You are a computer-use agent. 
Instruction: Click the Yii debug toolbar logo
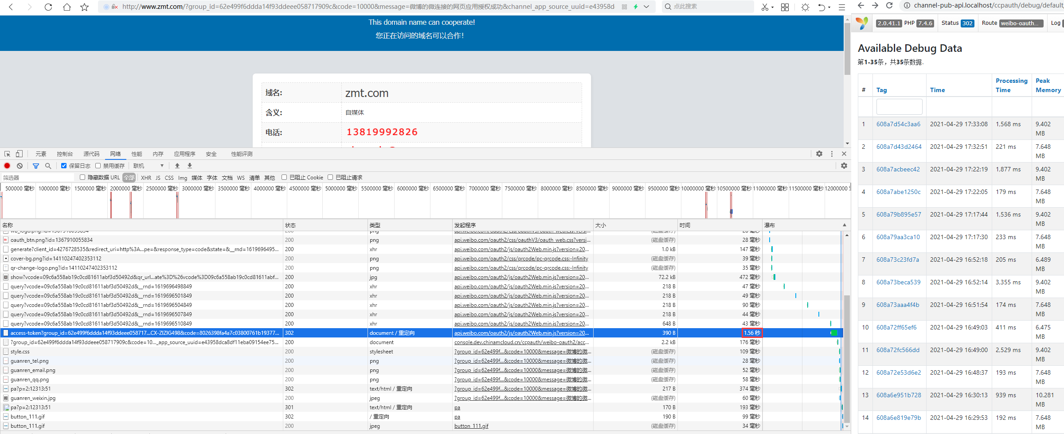(x=862, y=23)
